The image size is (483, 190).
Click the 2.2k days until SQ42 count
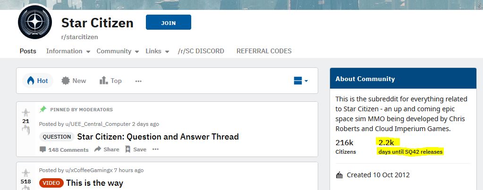coord(410,147)
